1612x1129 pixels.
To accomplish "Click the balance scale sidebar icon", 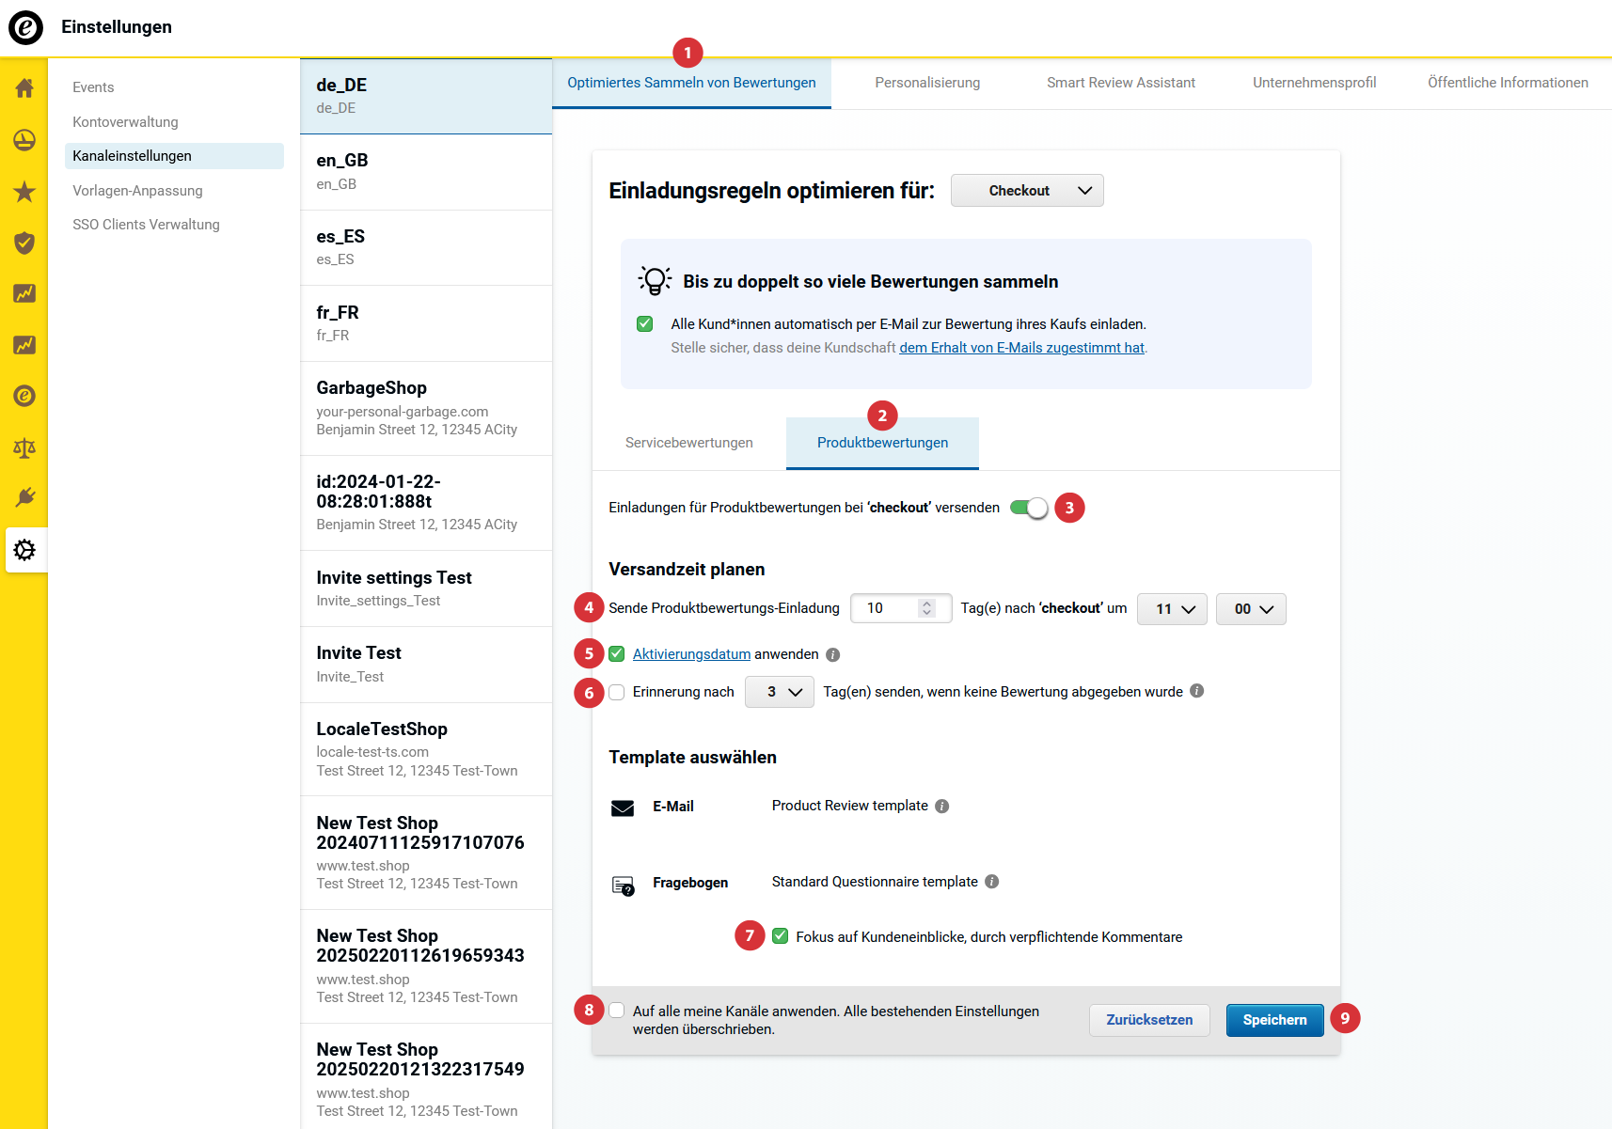I will coord(24,447).
